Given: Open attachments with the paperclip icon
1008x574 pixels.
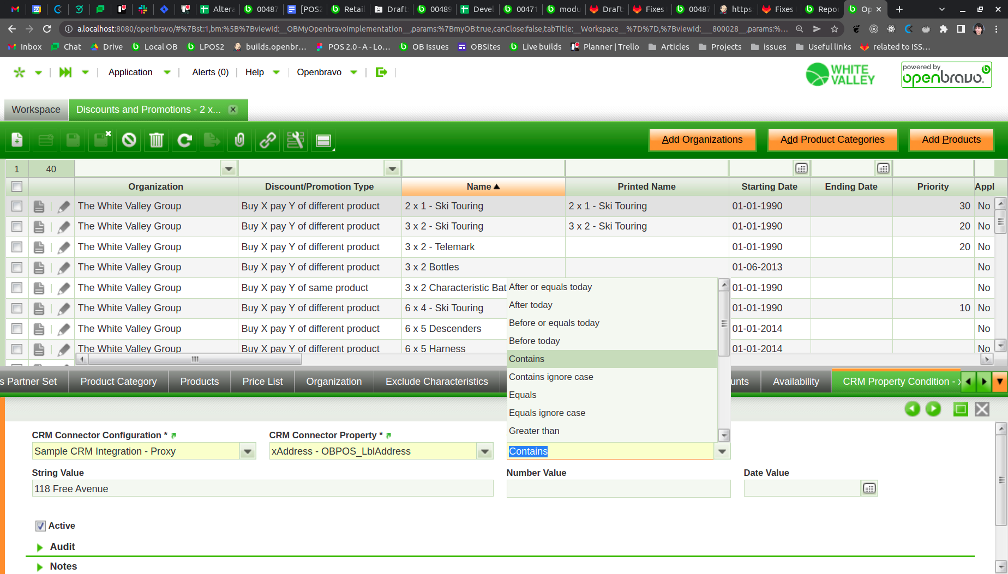Looking at the screenshot, I should click(x=239, y=141).
